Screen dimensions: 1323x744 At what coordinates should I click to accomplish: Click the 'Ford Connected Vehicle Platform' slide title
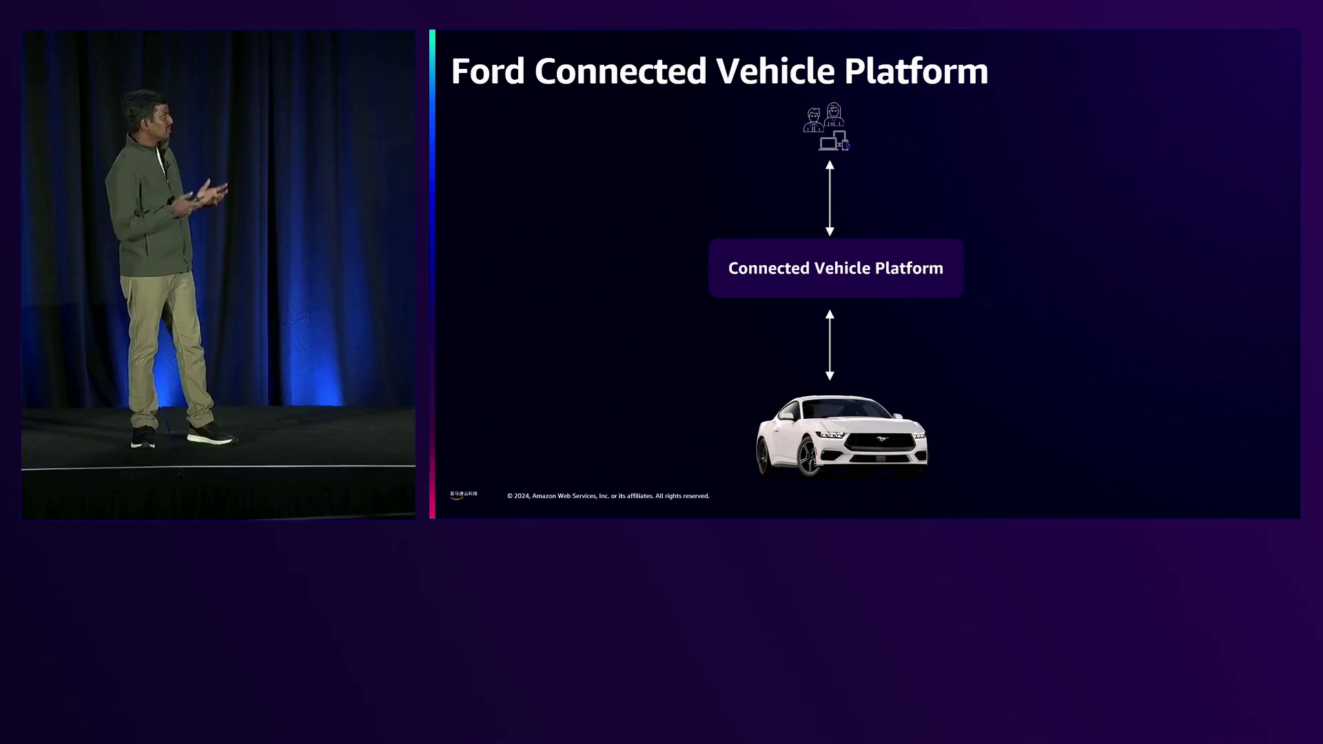pos(719,71)
